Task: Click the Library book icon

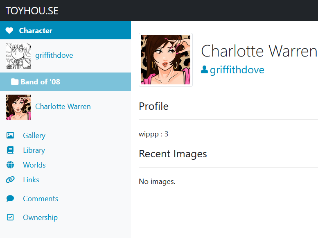Action: (10, 150)
